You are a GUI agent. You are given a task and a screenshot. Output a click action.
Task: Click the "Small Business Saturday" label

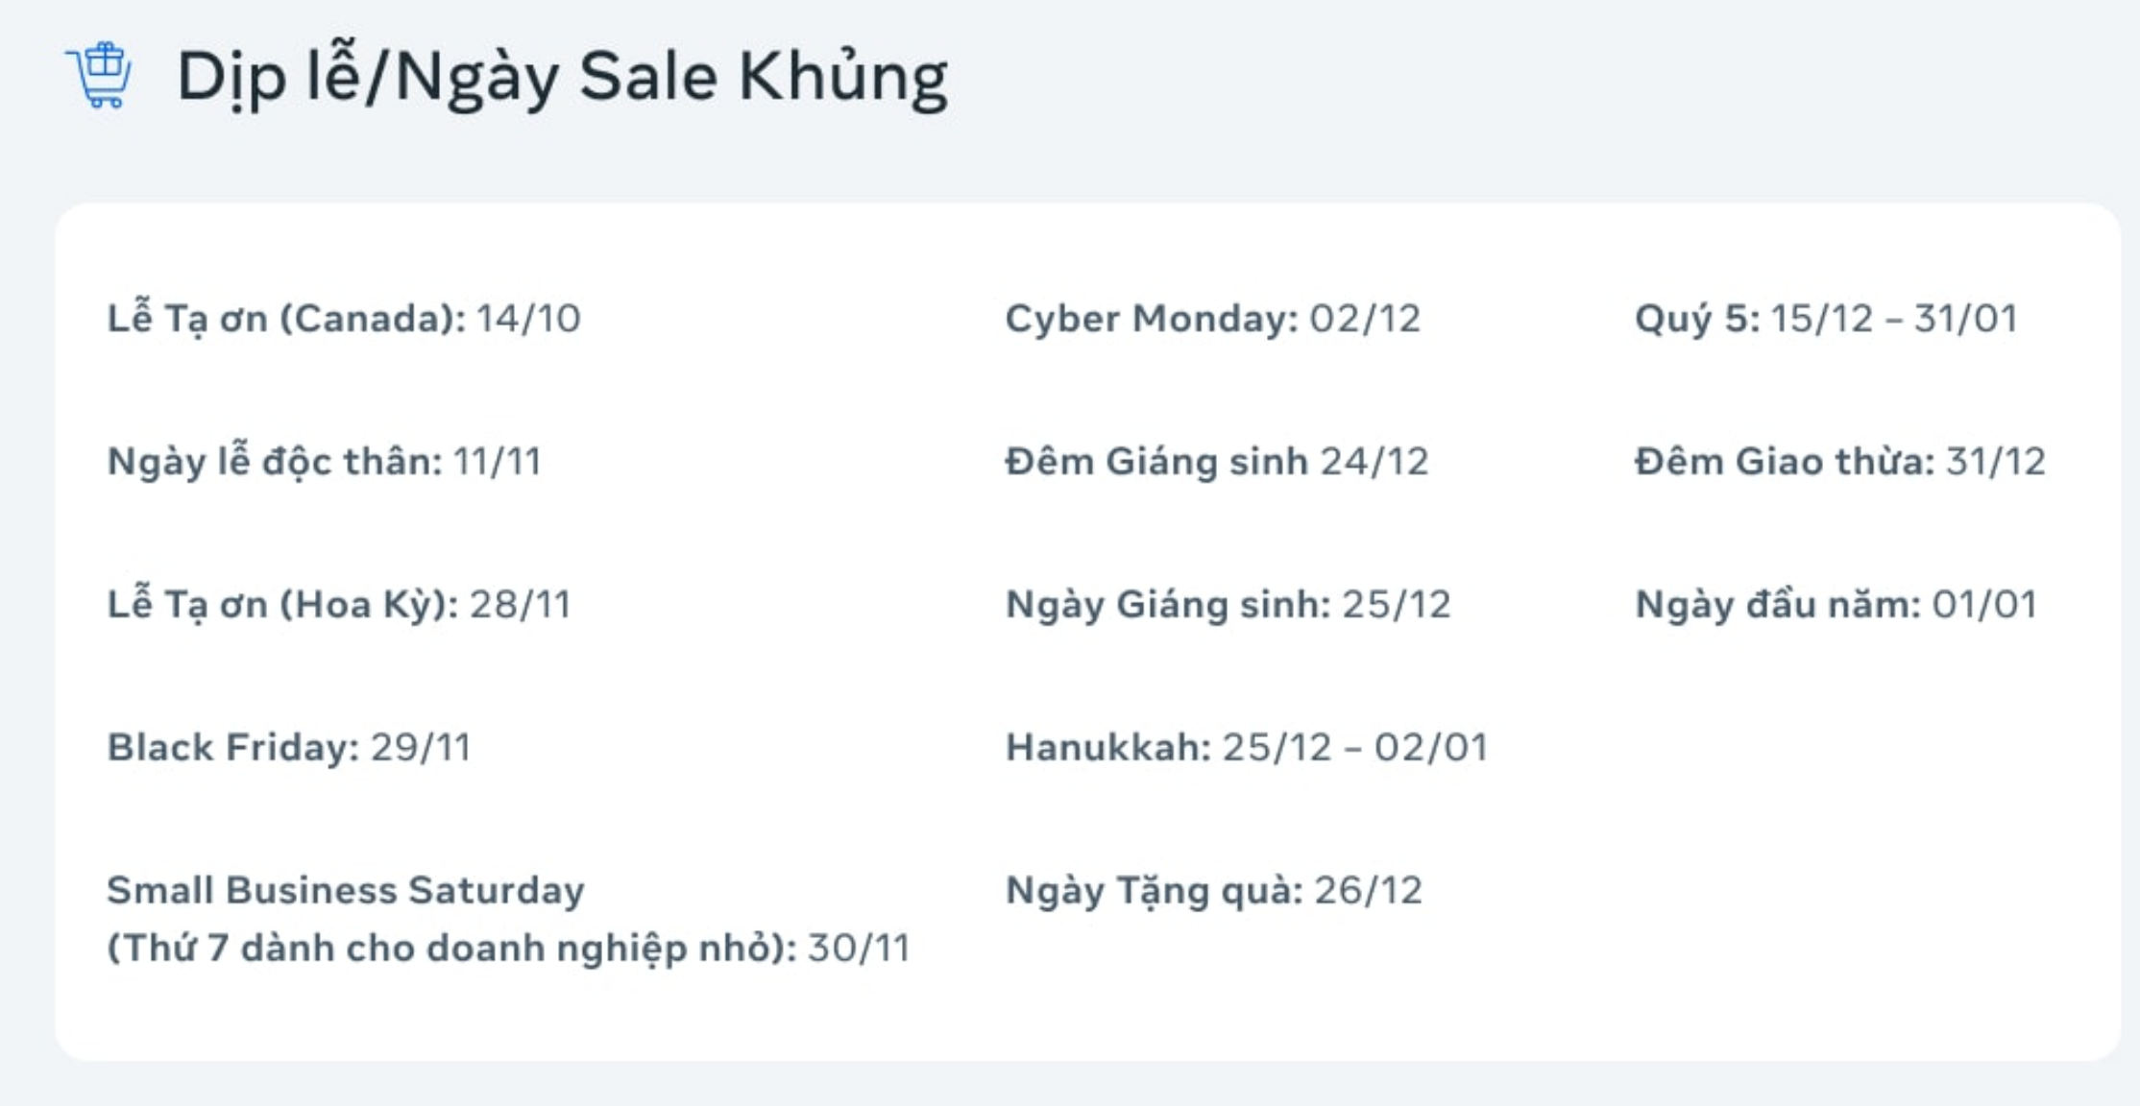[x=345, y=891]
